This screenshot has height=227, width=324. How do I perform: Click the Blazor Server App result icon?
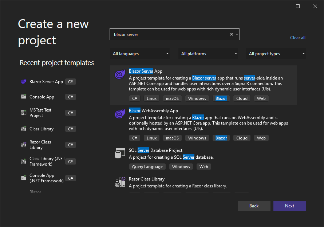[120, 74]
